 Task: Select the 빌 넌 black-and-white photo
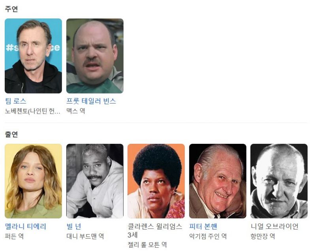(x=95, y=181)
